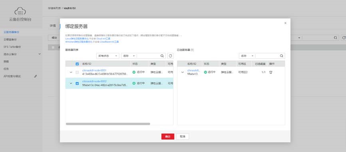Open the 所有状态 status filter dropdown
346x152 pixels.
(x=108, y=56)
